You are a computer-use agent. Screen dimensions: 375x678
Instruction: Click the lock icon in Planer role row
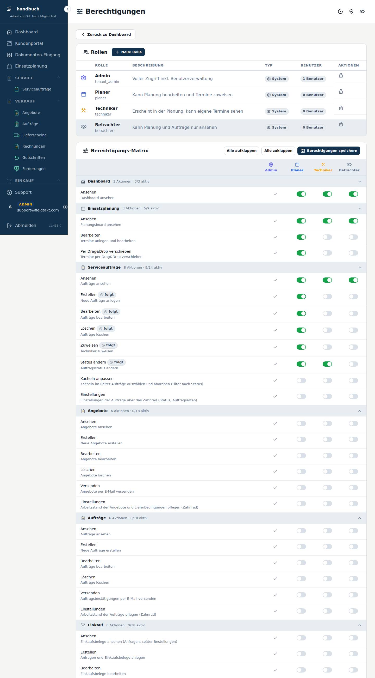(x=341, y=92)
